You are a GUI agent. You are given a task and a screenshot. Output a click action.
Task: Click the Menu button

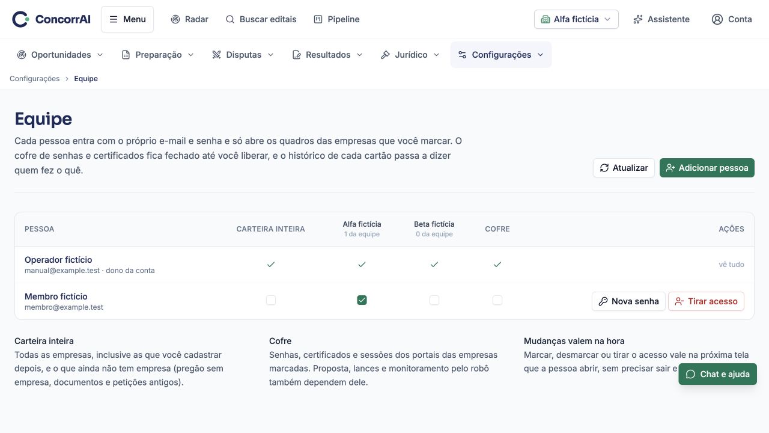(x=127, y=19)
